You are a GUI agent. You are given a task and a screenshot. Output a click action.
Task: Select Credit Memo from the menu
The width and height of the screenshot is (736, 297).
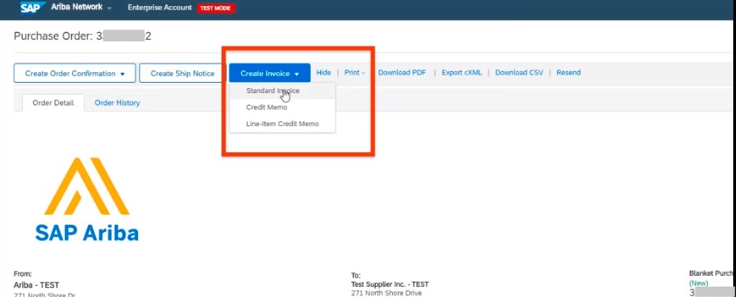click(267, 107)
